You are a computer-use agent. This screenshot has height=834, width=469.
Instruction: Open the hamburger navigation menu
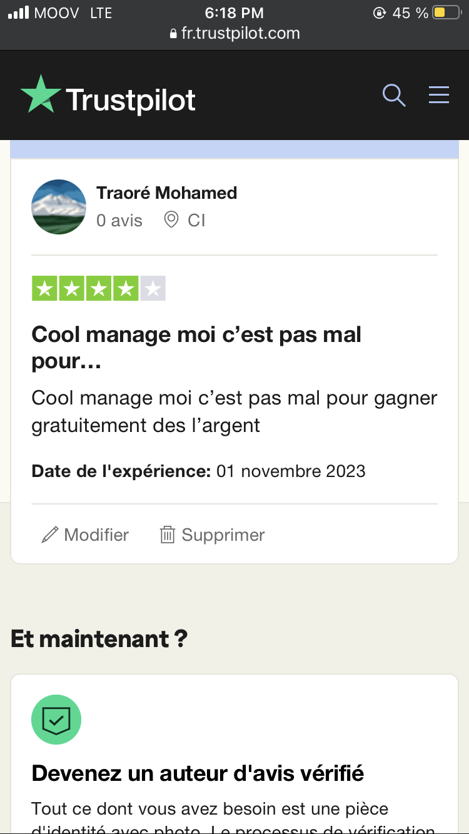coord(439,94)
